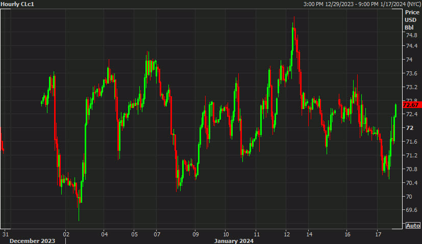
Task: Click the 72.4 price axis label
Action: coord(411,114)
